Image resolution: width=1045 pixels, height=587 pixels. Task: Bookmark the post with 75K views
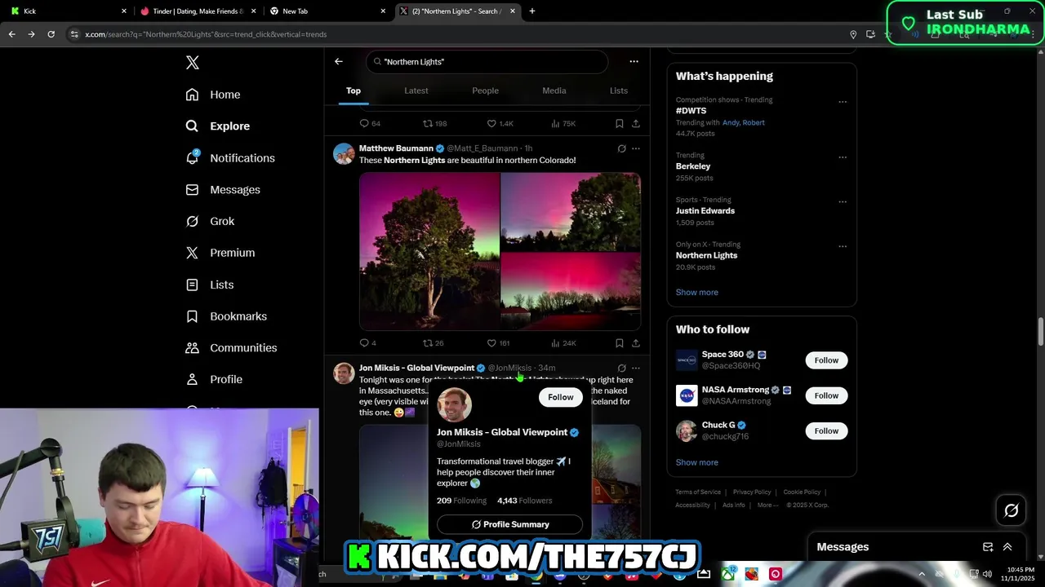tap(620, 124)
